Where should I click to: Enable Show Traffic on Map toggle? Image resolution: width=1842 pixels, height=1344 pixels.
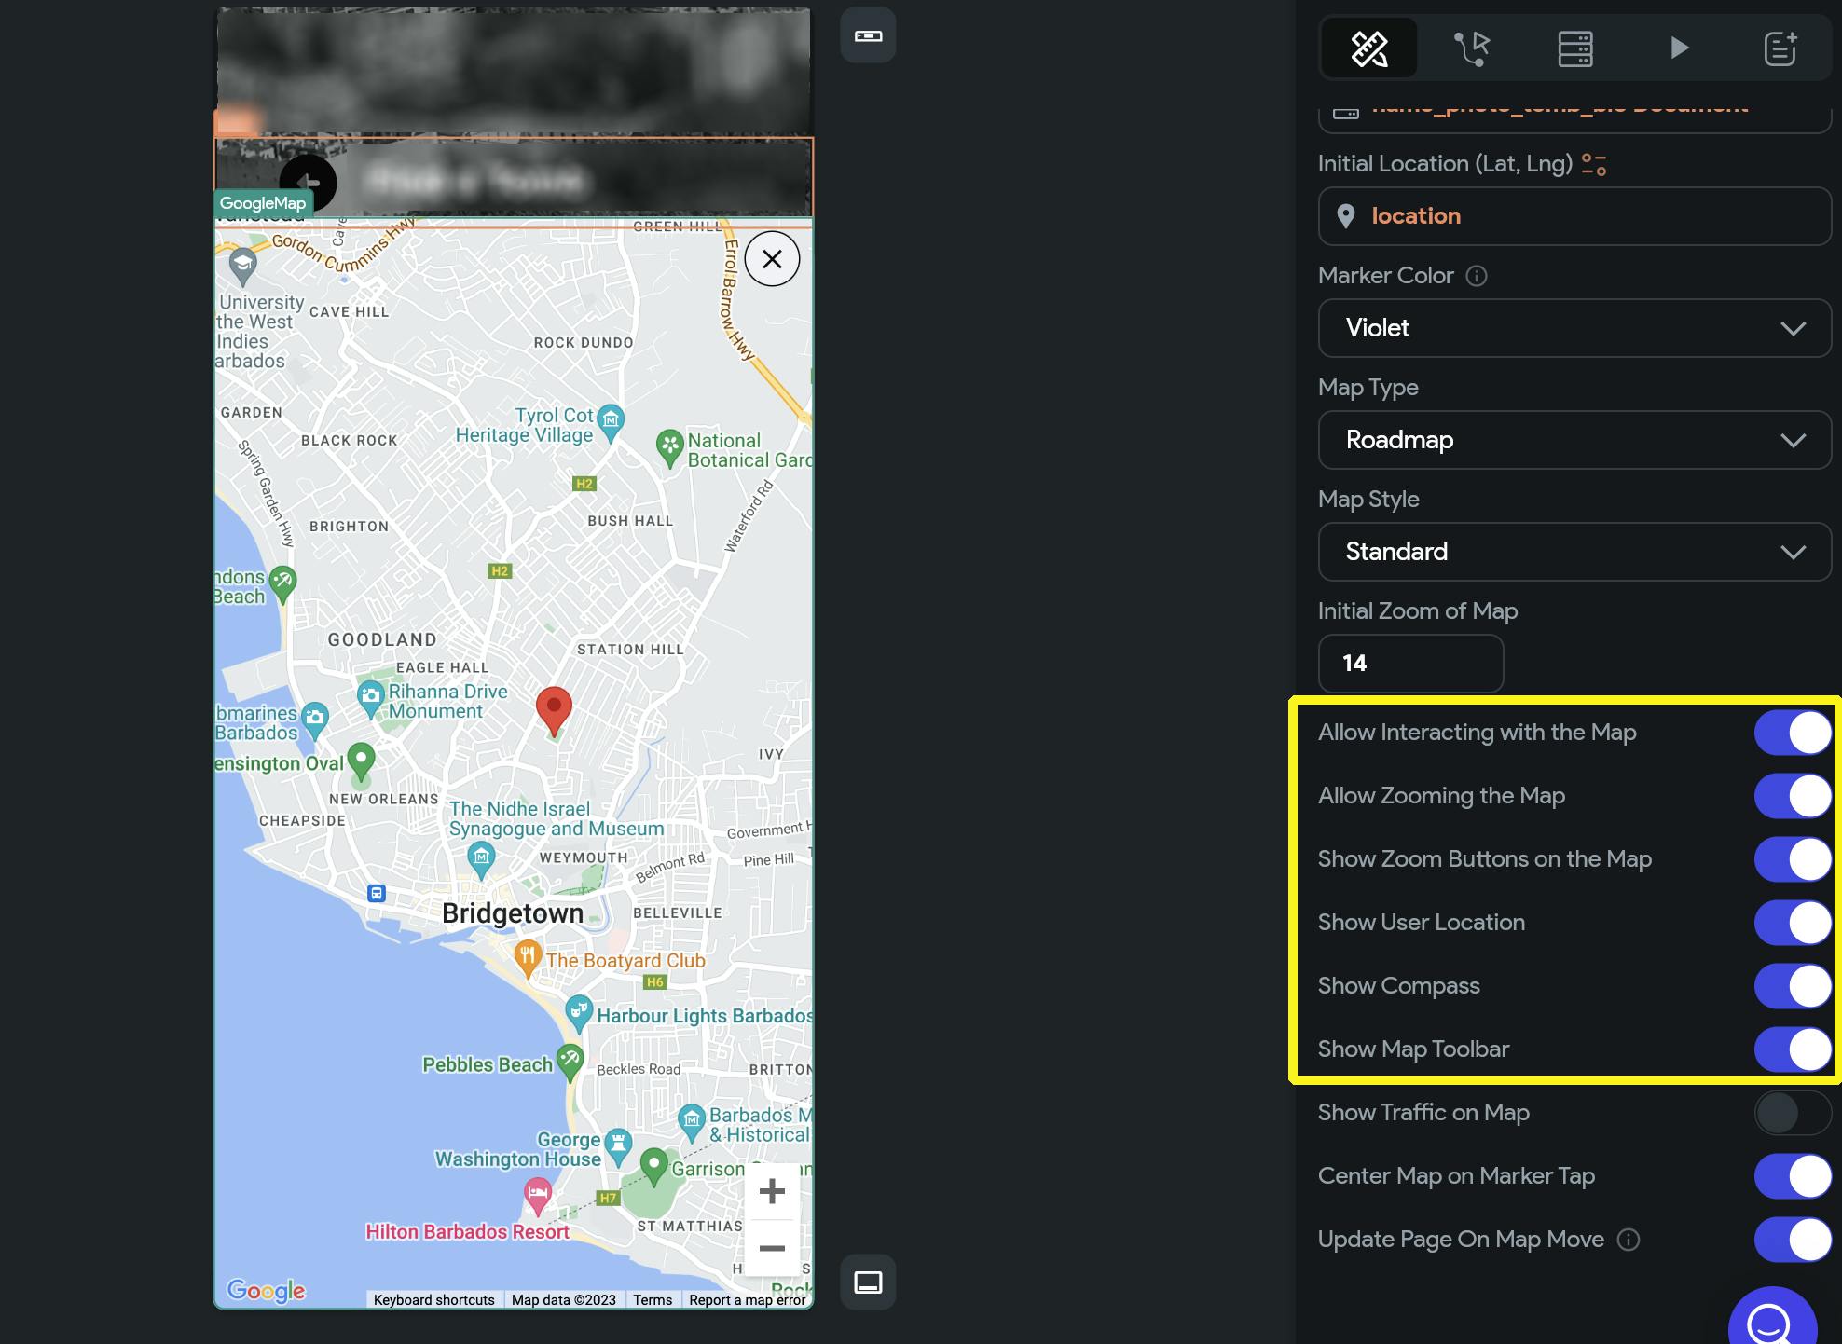coord(1792,1113)
